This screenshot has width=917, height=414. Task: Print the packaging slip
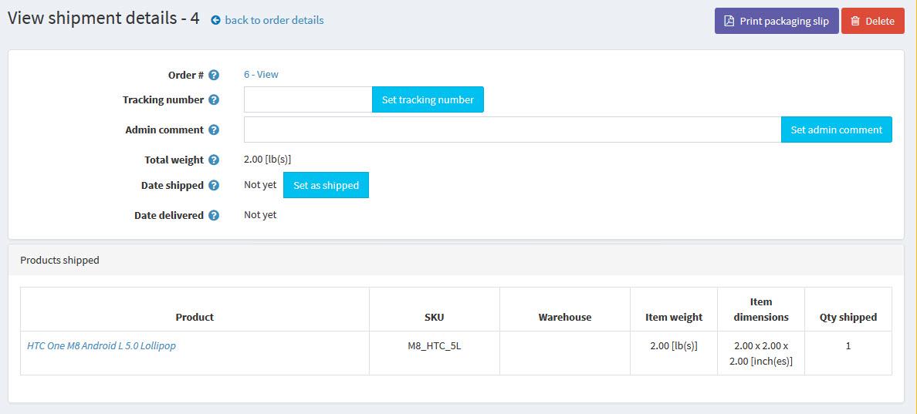click(776, 22)
